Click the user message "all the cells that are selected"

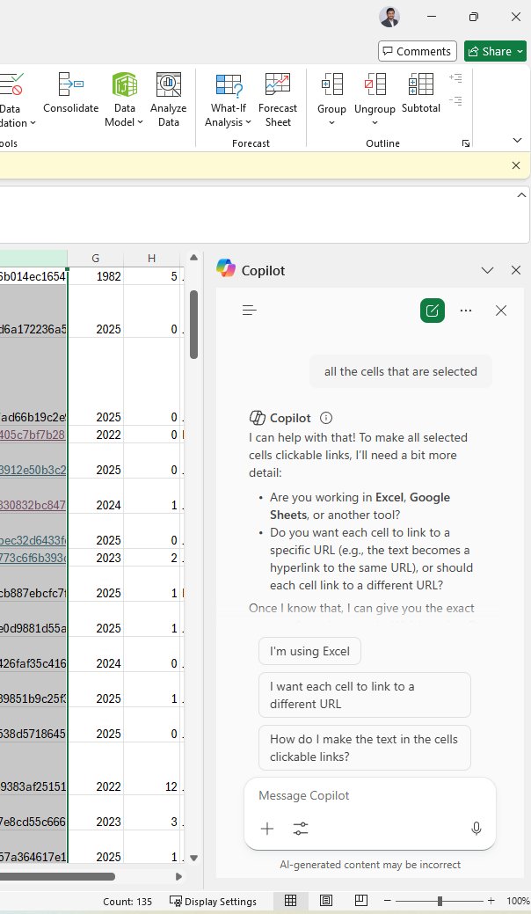[401, 371]
